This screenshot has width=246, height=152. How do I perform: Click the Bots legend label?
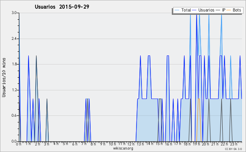[237, 10]
